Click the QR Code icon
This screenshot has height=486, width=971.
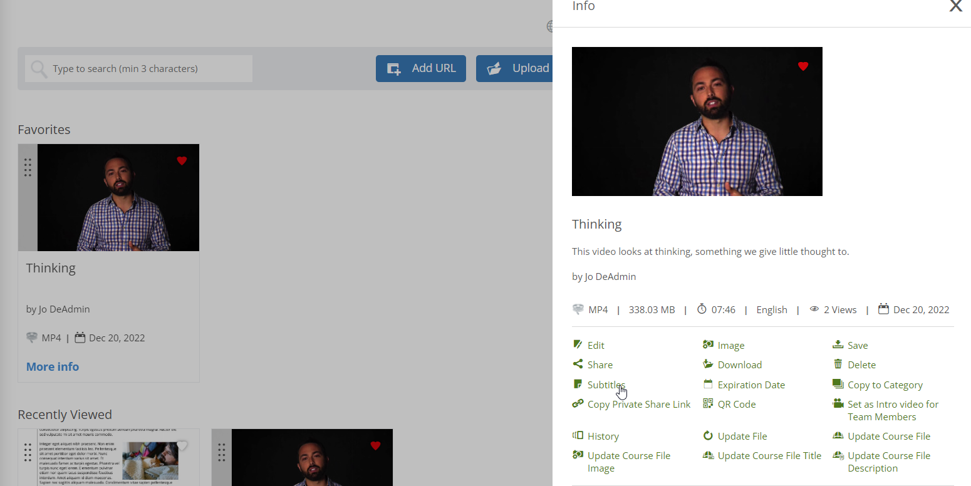click(709, 404)
